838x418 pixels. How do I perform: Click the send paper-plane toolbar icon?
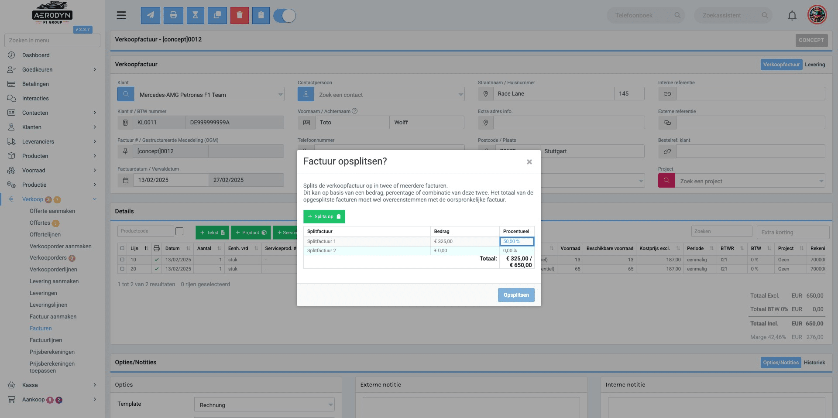[x=150, y=15]
